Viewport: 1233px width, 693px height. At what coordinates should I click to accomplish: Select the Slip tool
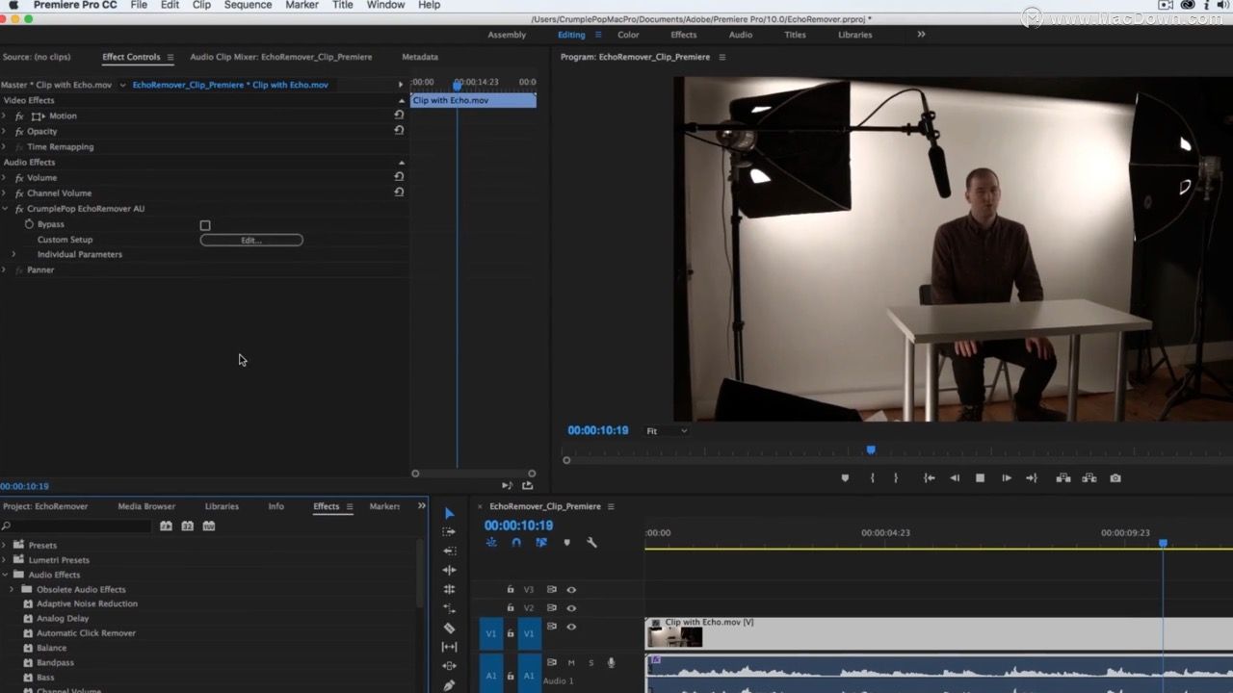tap(449, 647)
